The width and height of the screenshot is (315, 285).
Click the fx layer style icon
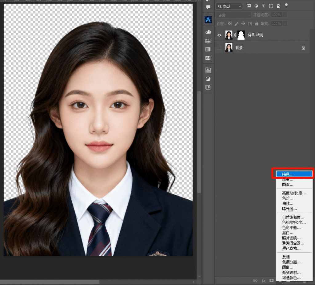pyautogui.click(x=263, y=281)
